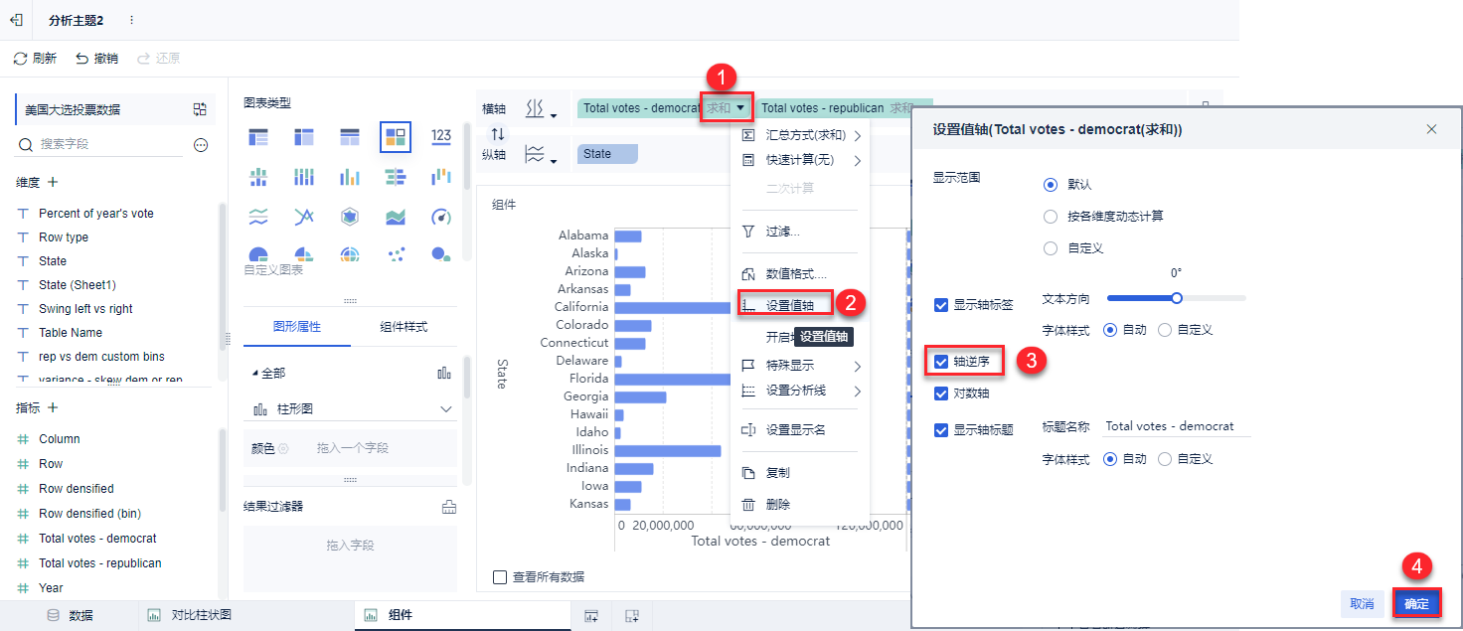Choose 设置值轴 from the context menu
Screen dimensions: 1463x631
(790, 306)
